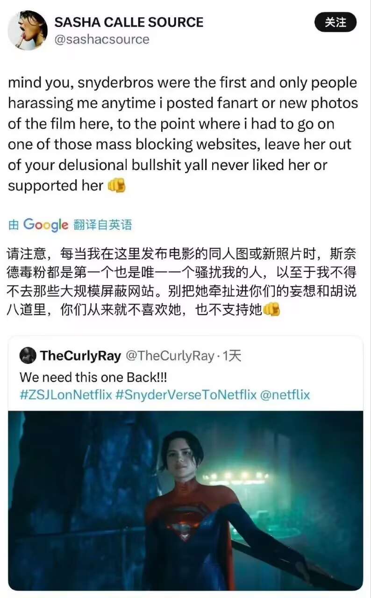Screen dimensions: 371x598
Task: Click the Google translate logo
Action: pyautogui.click(x=46, y=225)
